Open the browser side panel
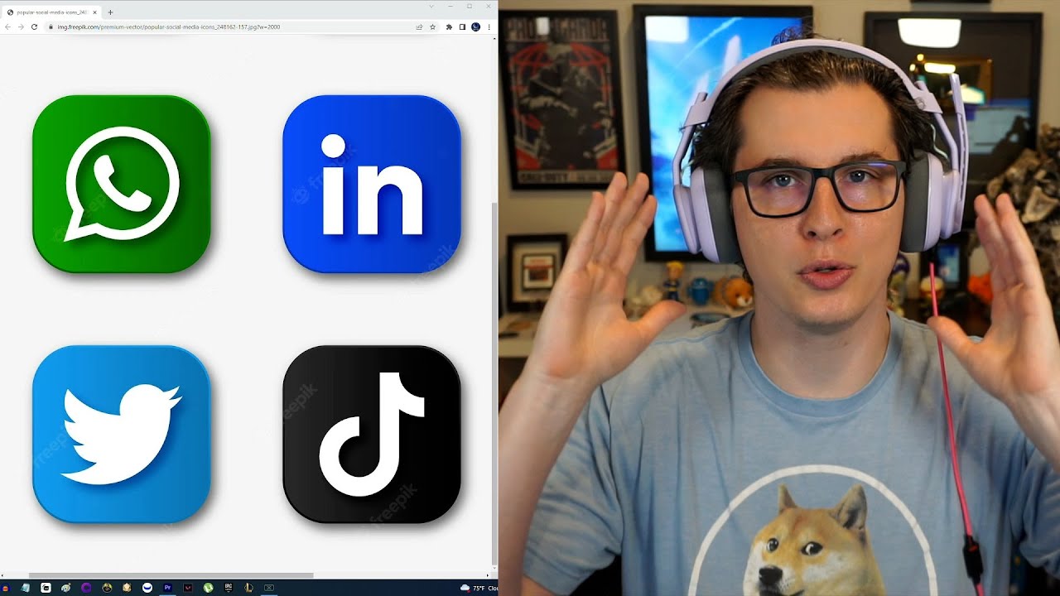This screenshot has width=1060, height=596. [x=462, y=26]
